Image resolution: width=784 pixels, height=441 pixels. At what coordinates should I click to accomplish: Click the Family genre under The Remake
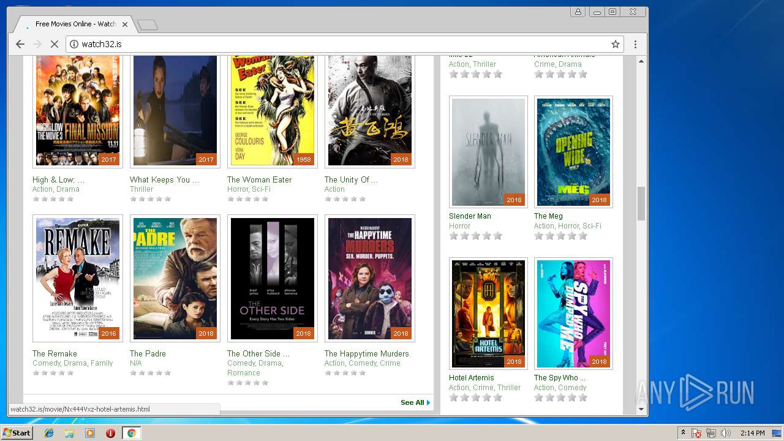(102, 363)
